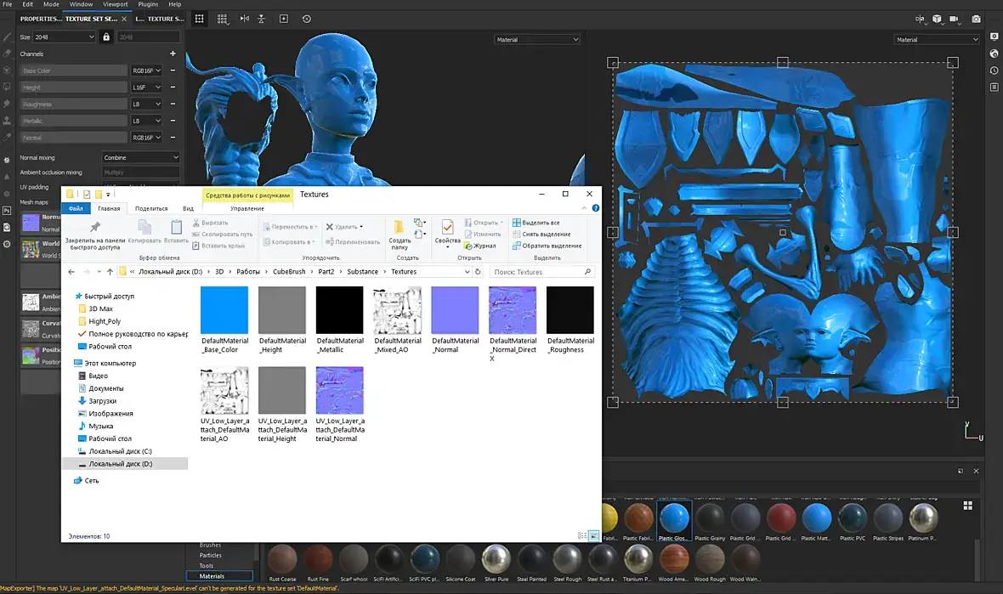Toggle the details view layout in Explorer

pos(581,536)
